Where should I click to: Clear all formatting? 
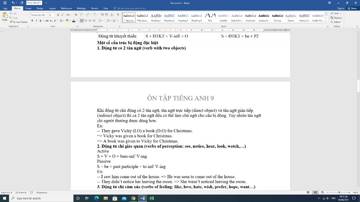76,15
